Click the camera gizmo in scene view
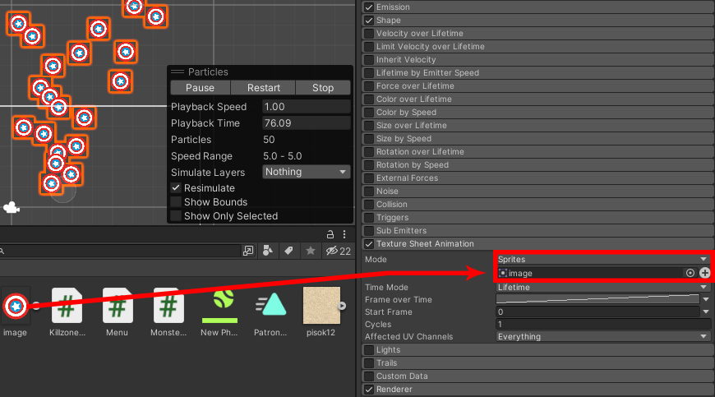Image resolution: width=715 pixels, height=397 pixels. click(x=11, y=208)
